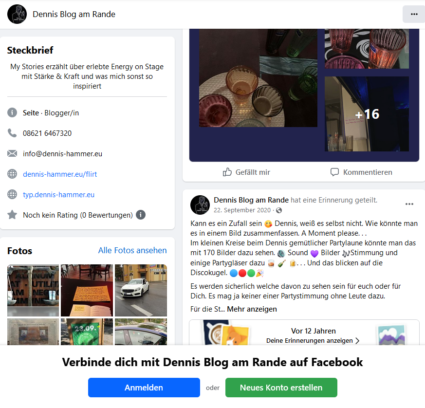Click the globe privacy icon beside post date
The height and width of the screenshot is (408, 425).
tap(279, 210)
